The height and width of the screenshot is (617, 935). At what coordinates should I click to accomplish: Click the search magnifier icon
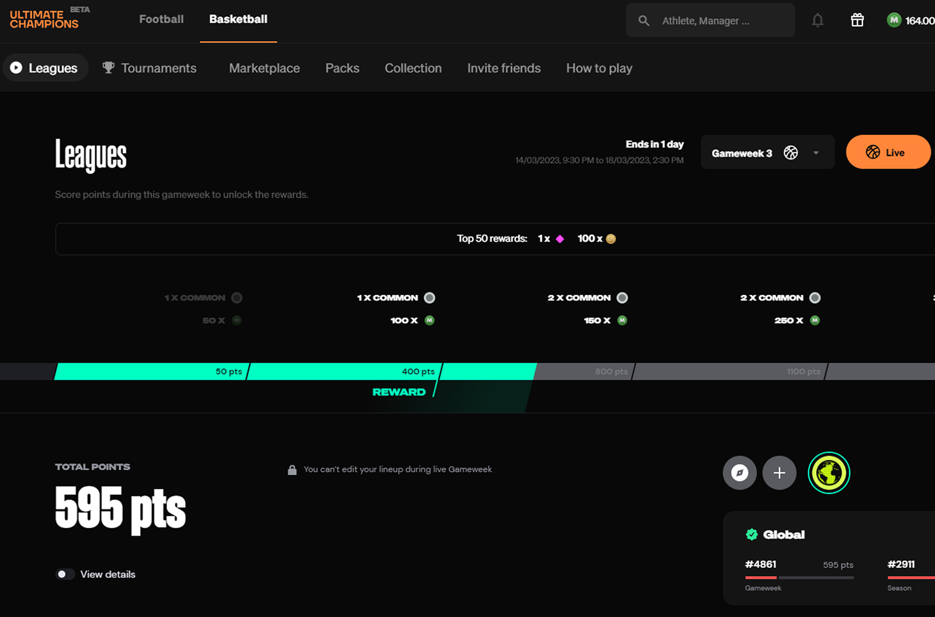643,21
